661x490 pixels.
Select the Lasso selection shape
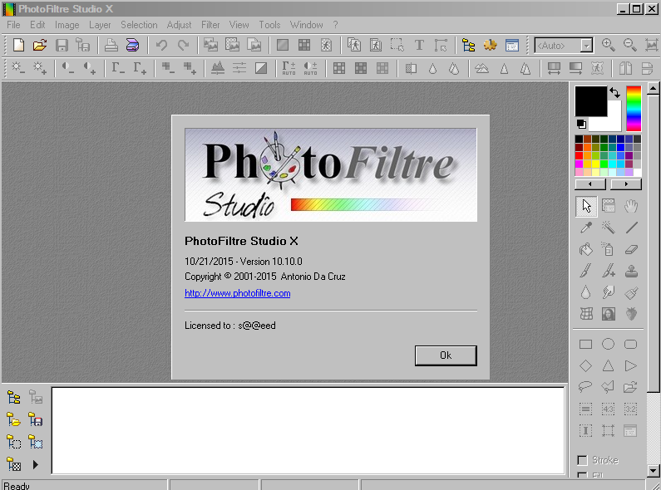coord(585,386)
